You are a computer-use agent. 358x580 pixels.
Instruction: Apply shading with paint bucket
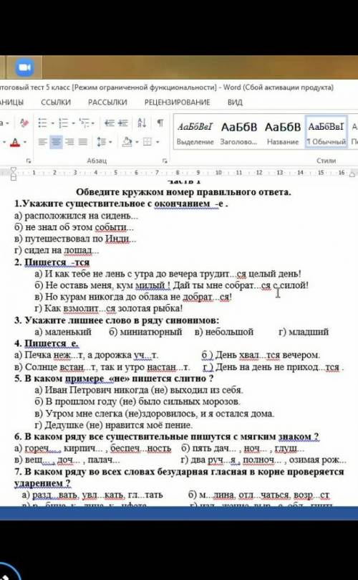pos(127,142)
